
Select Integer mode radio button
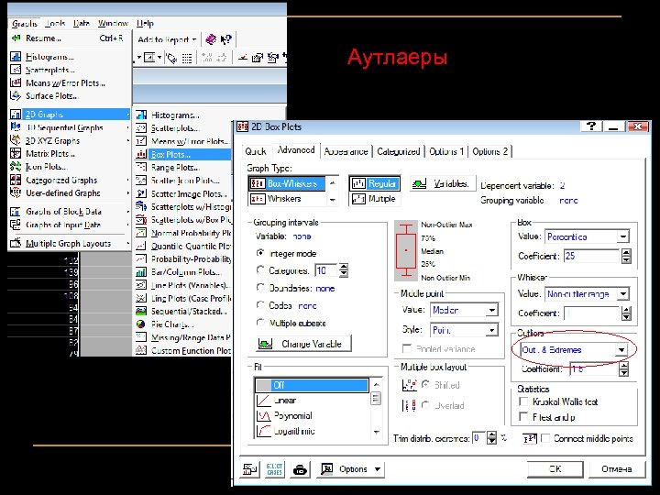click(x=260, y=253)
